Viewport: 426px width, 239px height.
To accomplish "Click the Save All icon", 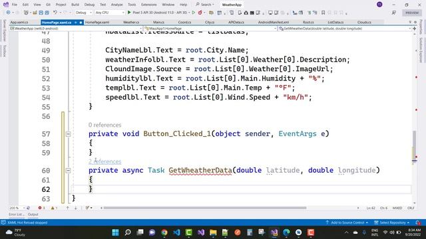I will coord(47,13).
